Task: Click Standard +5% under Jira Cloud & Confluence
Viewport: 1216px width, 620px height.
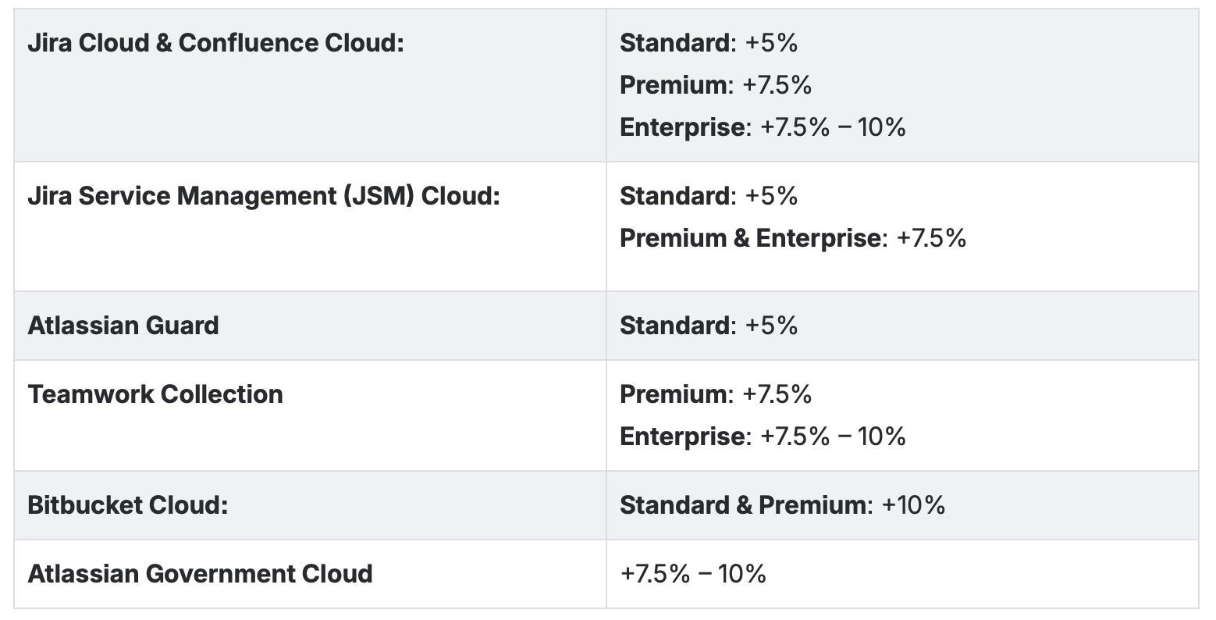Action: (x=709, y=43)
